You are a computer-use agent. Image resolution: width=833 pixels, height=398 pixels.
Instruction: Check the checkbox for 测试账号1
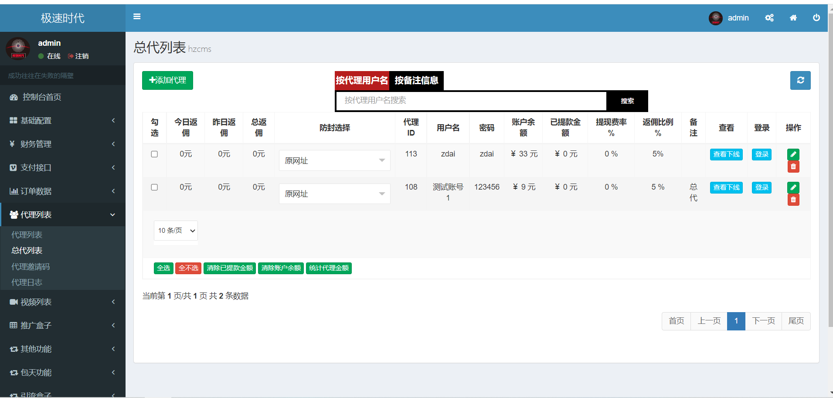click(x=154, y=187)
